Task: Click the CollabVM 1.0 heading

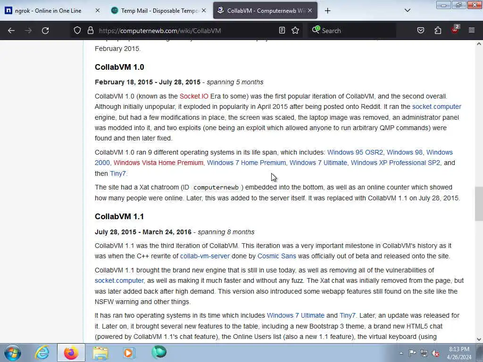Action: point(119,67)
